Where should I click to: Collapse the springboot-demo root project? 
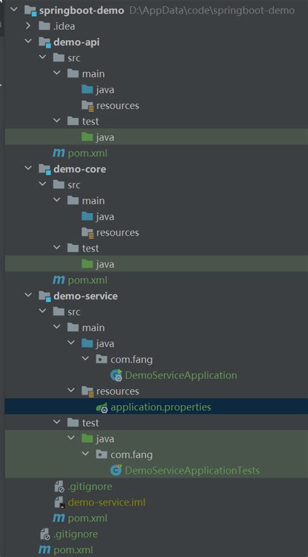pyautogui.click(x=14, y=10)
